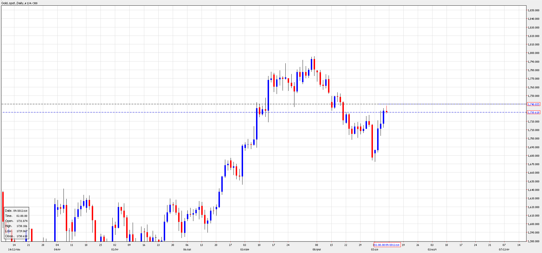This screenshot has height=253, width=542.
Task: Click the High value 1738.106 in data box
Action: coord(22,226)
